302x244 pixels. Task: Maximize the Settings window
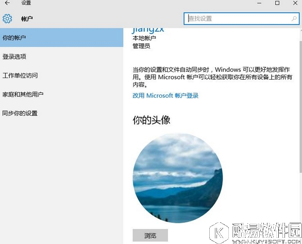277,3
